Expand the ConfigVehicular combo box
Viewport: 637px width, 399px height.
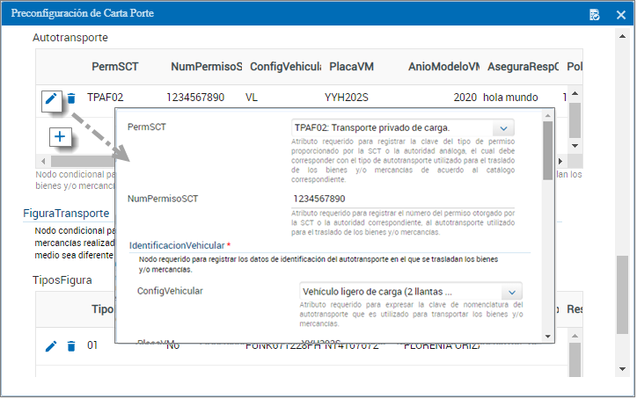coord(511,292)
